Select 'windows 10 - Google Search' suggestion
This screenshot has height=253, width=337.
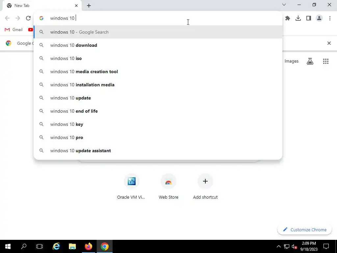coord(158,32)
